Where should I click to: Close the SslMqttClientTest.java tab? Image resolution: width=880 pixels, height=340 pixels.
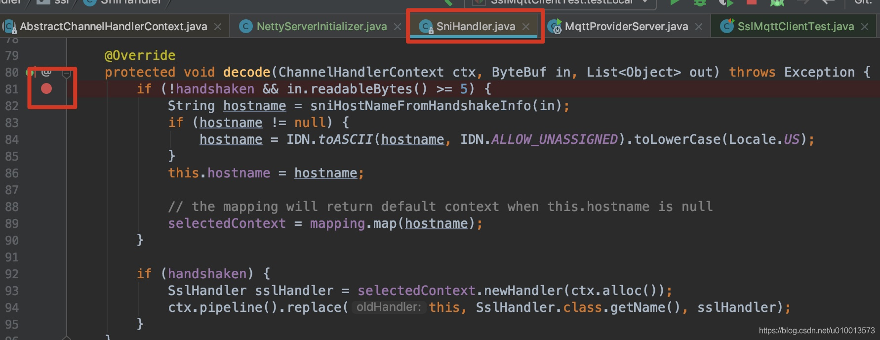click(x=865, y=27)
